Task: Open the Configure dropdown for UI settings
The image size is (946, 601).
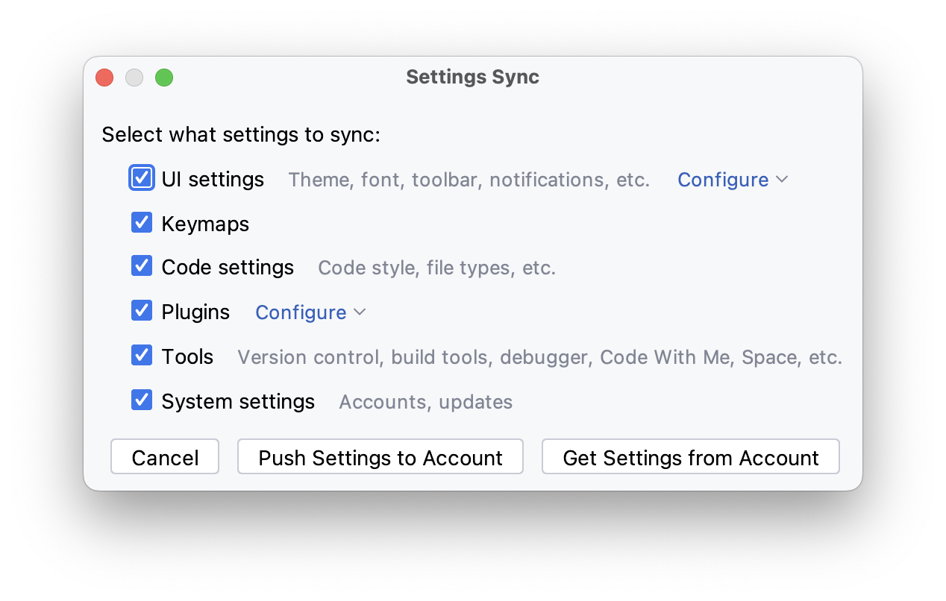Action: [x=722, y=179]
